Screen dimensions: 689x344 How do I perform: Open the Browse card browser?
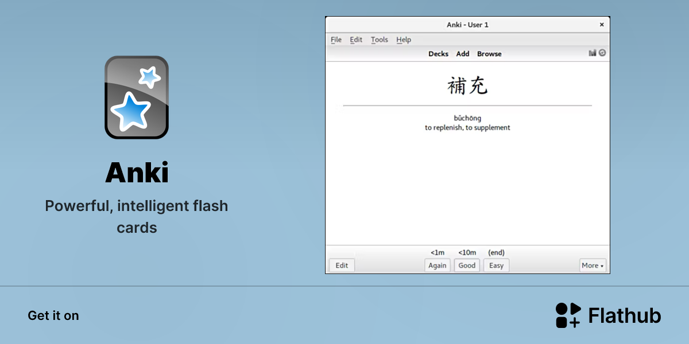coord(489,54)
